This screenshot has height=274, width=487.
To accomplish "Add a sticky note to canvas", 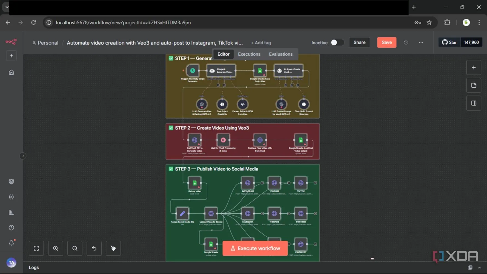I will 474,85.
